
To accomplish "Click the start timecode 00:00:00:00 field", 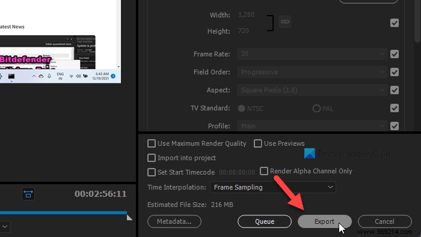I will (237, 172).
